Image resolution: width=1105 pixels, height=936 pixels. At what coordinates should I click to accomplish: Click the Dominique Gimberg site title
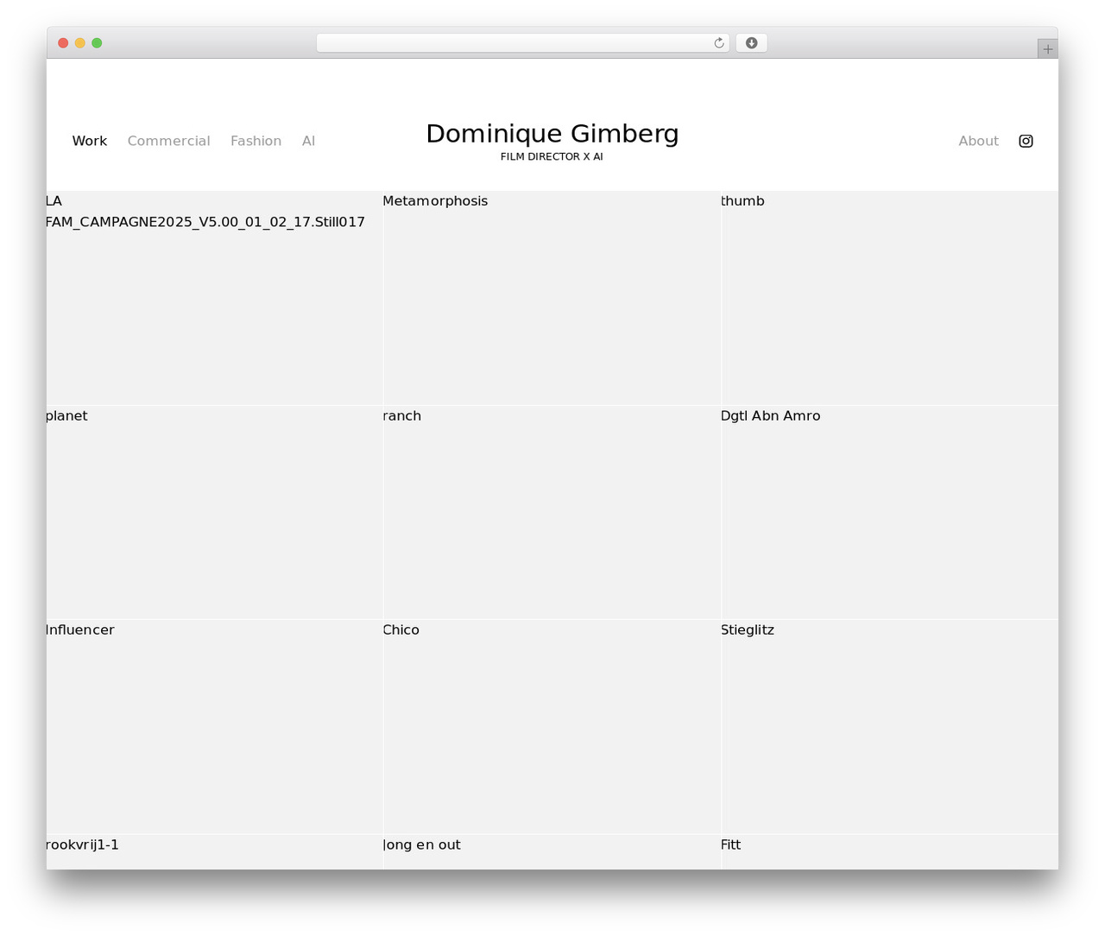tap(552, 134)
